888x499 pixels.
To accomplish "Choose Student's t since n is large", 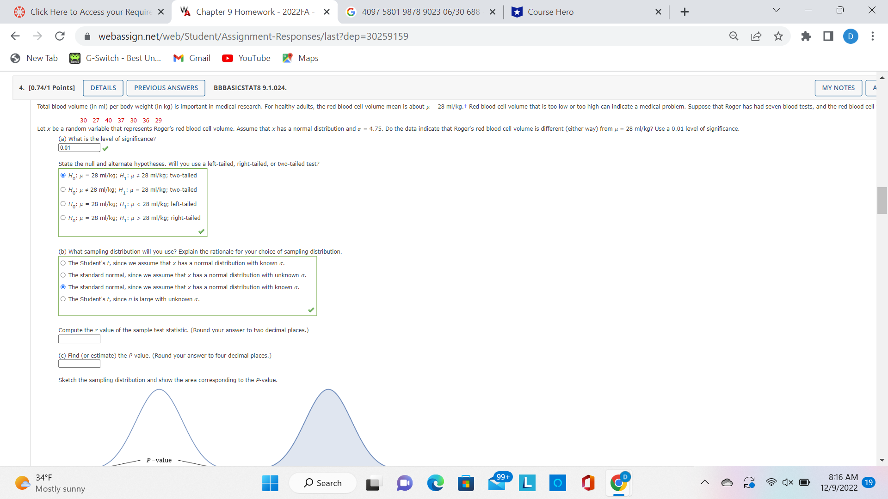I will tap(63, 299).
